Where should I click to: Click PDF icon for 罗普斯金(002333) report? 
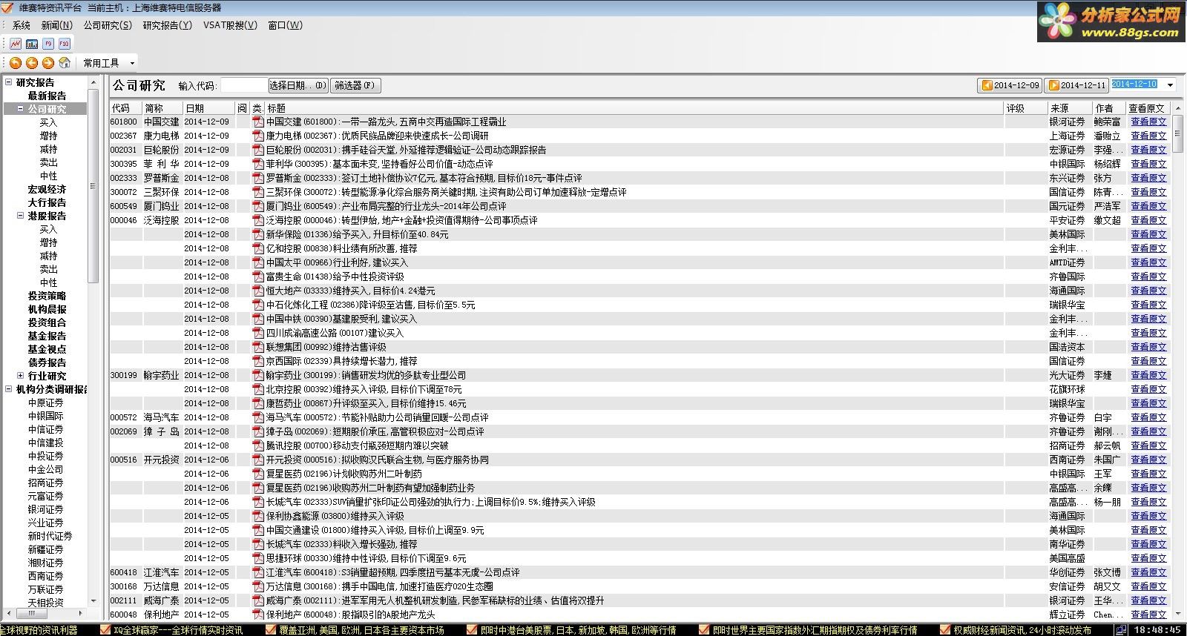[x=258, y=178]
